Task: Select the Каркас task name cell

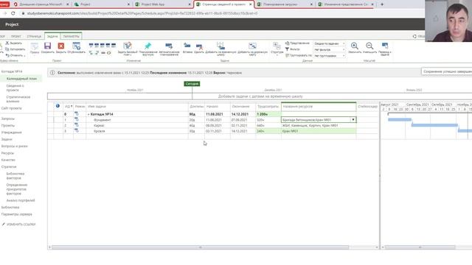Action: [137, 126]
